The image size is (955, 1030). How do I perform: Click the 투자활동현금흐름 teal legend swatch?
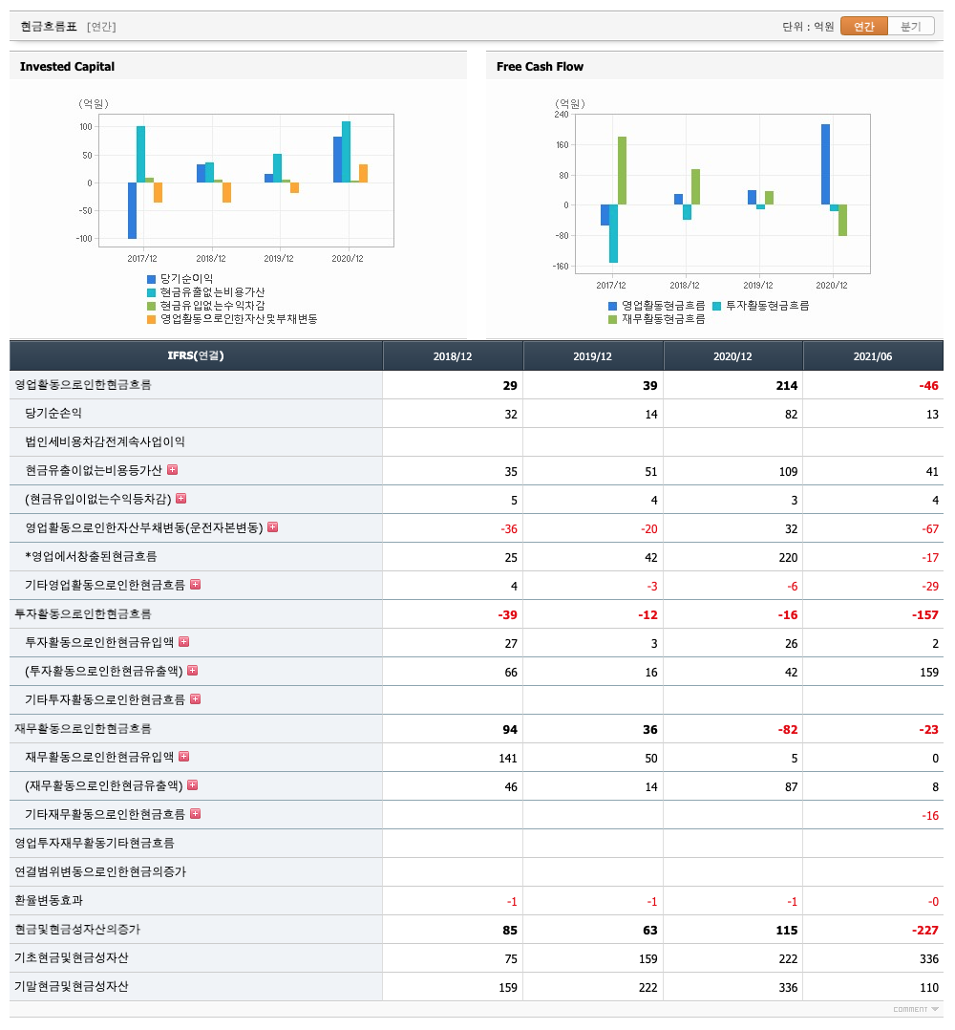click(717, 306)
